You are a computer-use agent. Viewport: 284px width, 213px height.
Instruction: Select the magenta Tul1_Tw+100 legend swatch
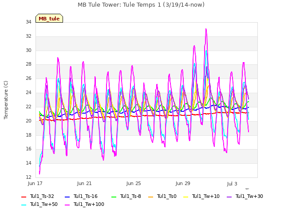coord(67,205)
